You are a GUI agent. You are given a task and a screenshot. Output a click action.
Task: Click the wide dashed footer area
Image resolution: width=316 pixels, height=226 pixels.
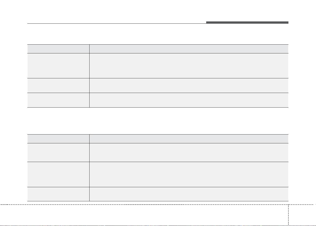coord(144,214)
